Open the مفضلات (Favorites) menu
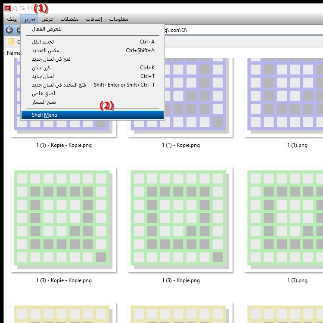This screenshot has height=323, width=323. pyautogui.click(x=69, y=19)
